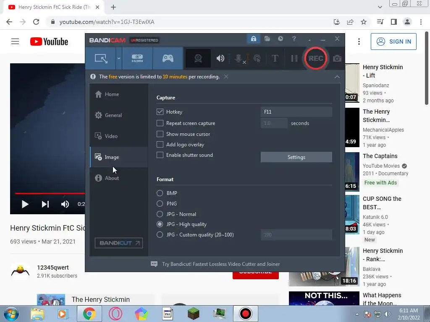The width and height of the screenshot is (430, 322).
Task: Toggle webcam overlay icon in Bandicam
Action: [x=198, y=58]
